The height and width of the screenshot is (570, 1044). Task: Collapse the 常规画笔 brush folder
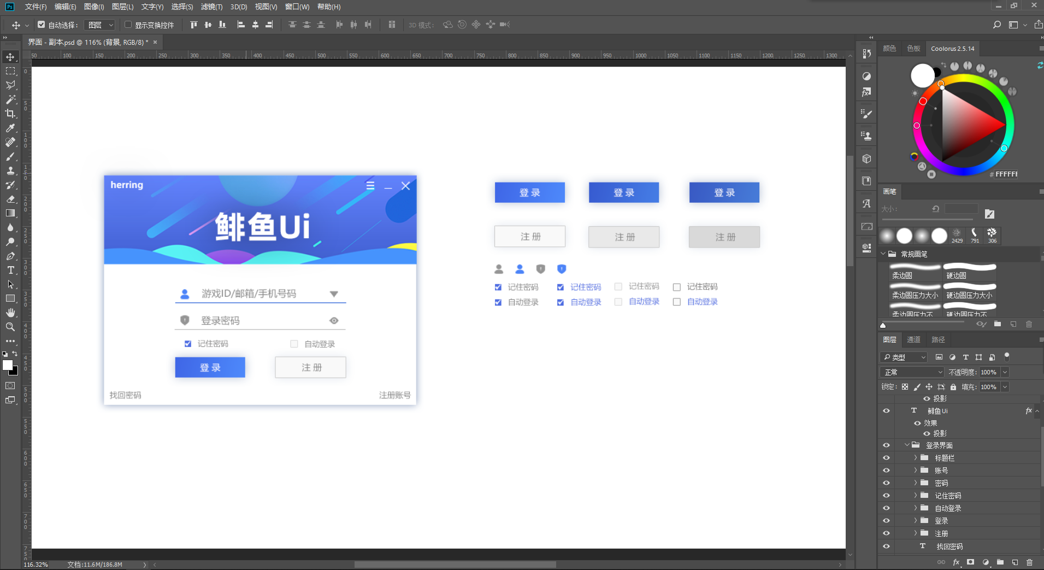tap(883, 254)
